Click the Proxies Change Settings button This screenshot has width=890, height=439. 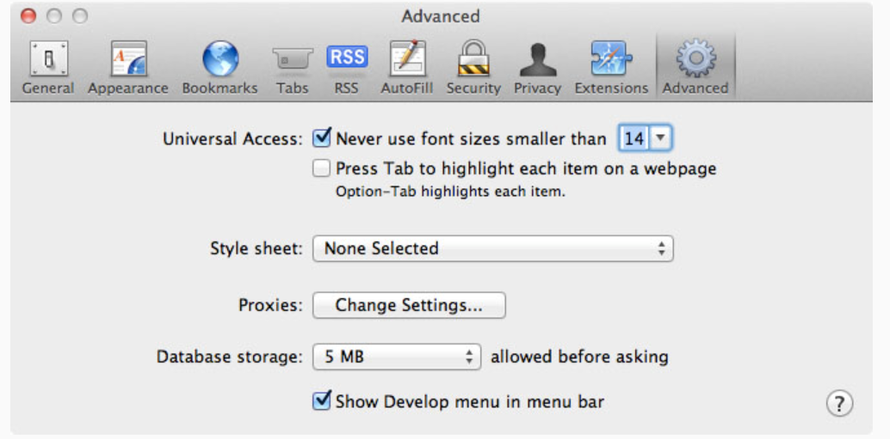tap(409, 305)
